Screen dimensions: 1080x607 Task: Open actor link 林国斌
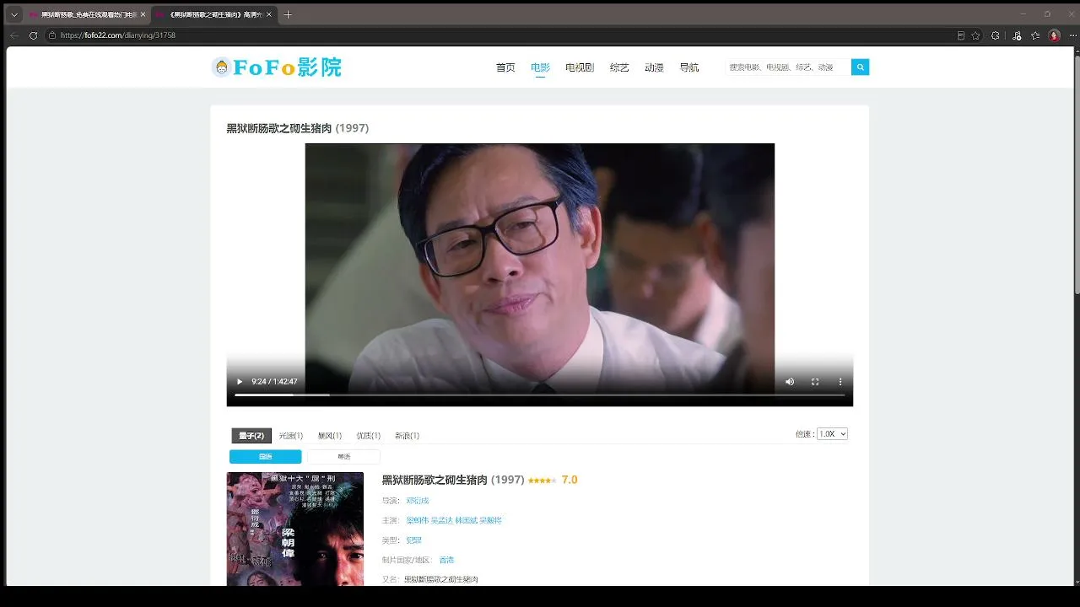[x=467, y=521]
